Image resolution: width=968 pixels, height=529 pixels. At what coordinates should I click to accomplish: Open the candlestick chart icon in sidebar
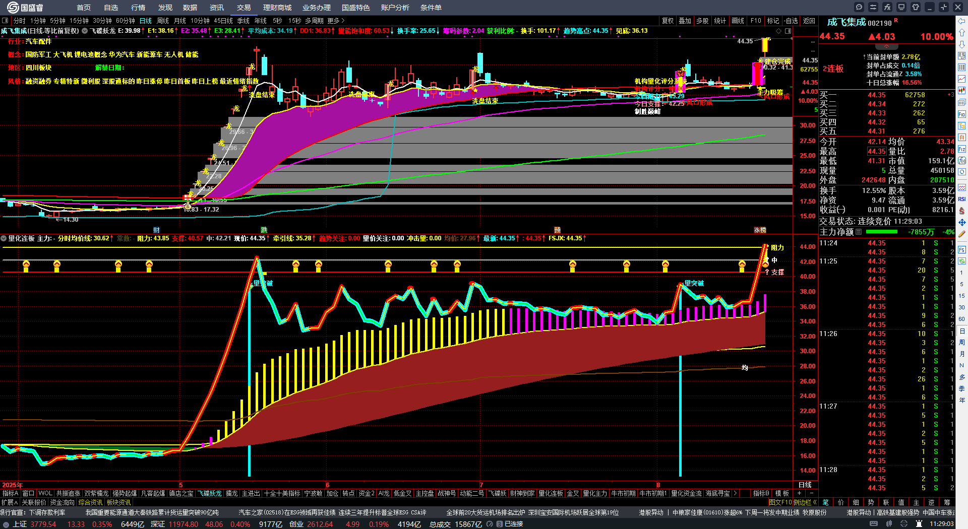(962, 91)
